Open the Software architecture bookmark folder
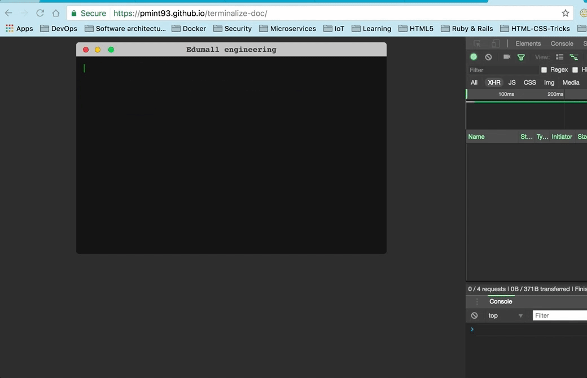This screenshot has width=587, height=378. click(125, 28)
